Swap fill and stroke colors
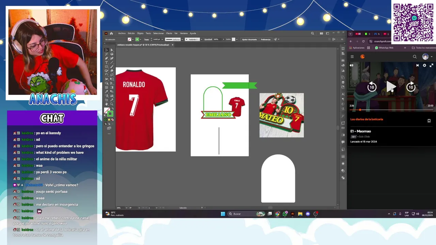436x245 pixels. (x=113, y=109)
